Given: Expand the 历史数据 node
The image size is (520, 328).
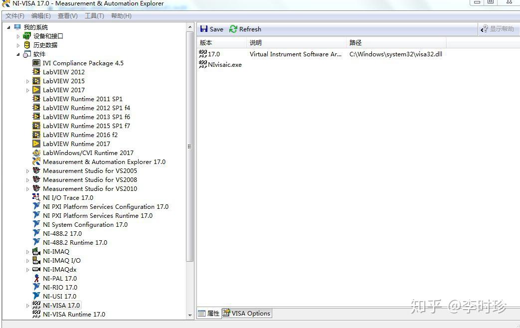Looking at the screenshot, I should point(18,45).
